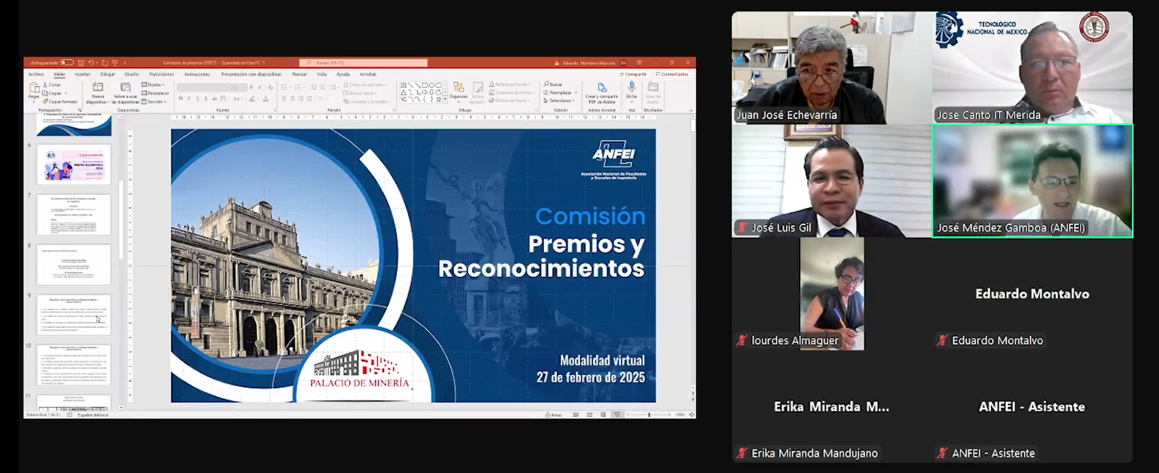Open the Transiciones tab
Screen dimensions: 1159x473
pyautogui.click(x=161, y=74)
